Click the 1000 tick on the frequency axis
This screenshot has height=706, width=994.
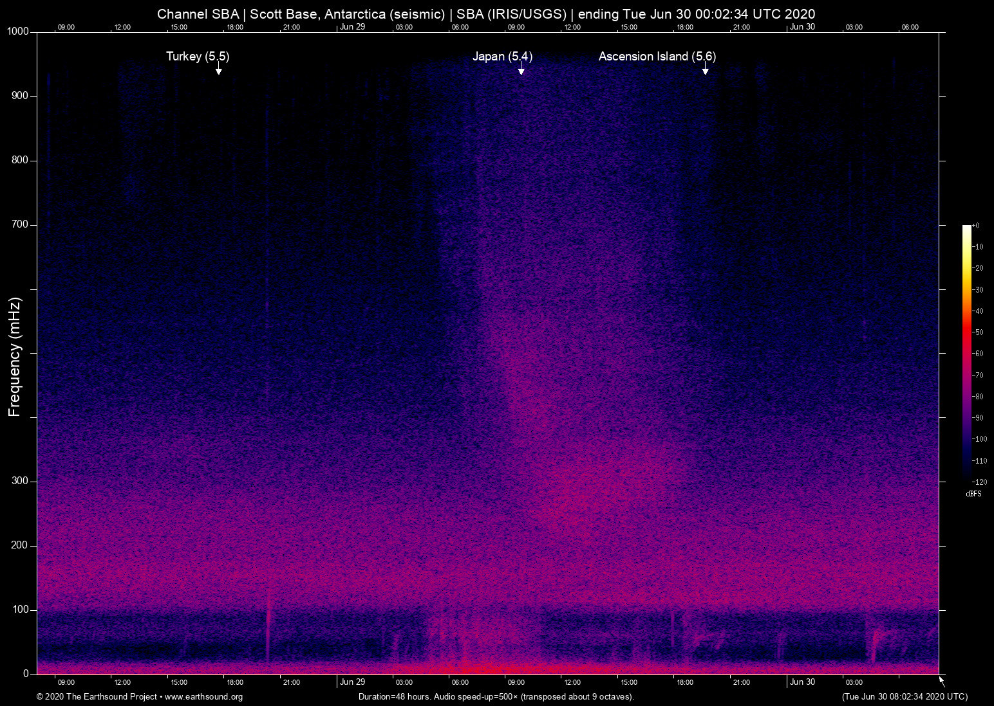point(18,32)
